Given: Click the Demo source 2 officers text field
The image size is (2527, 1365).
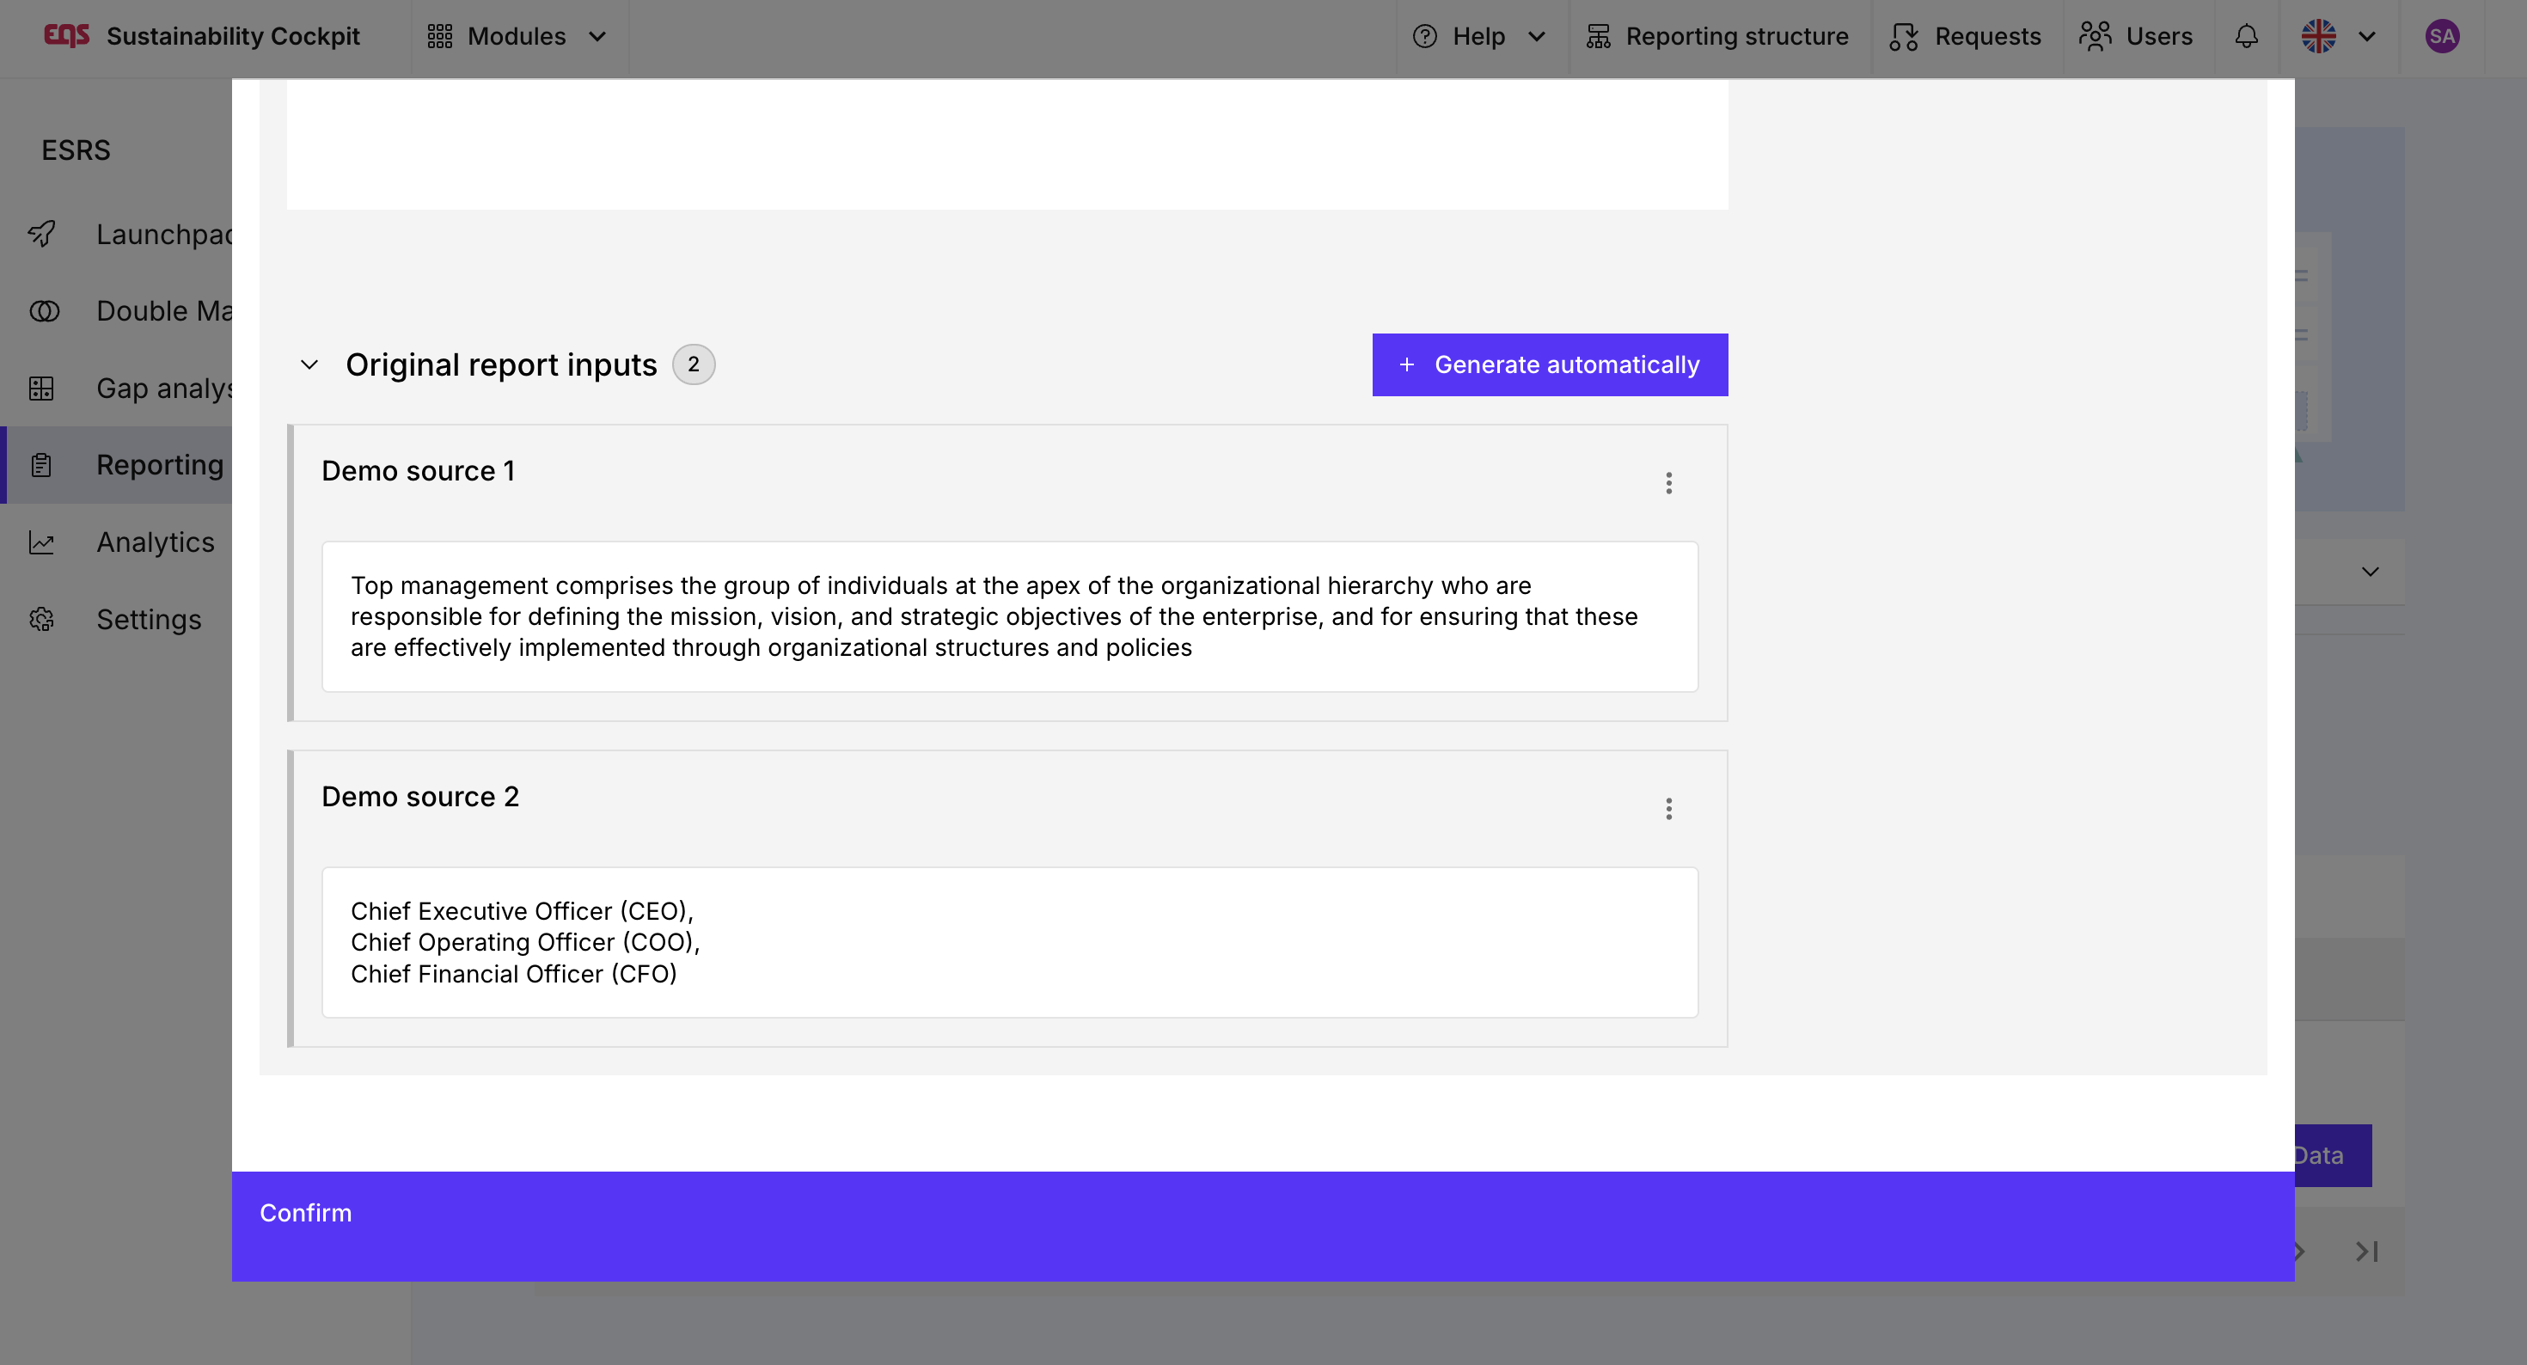Looking at the screenshot, I should (x=1009, y=942).
